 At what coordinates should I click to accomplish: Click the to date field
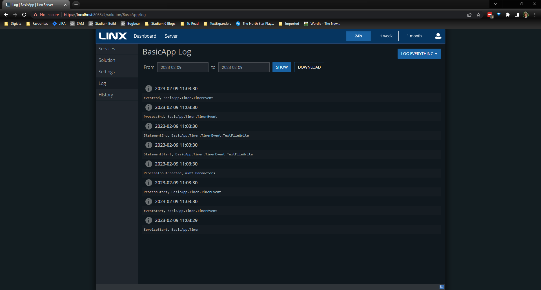click(244, 67)
